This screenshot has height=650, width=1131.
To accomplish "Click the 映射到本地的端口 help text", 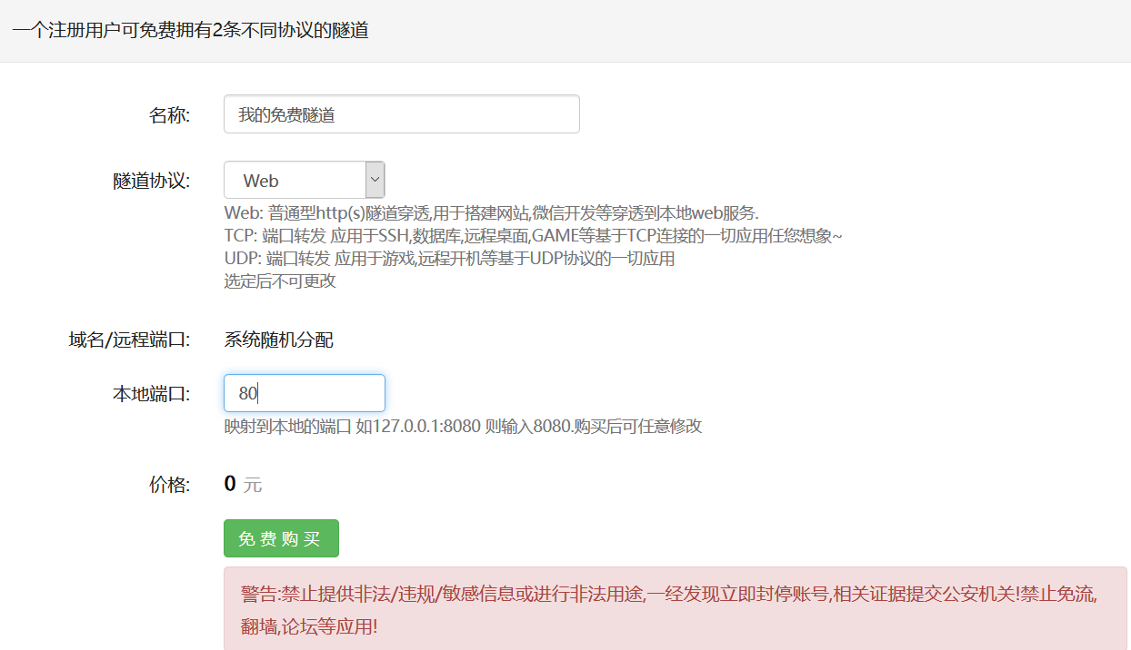I will [x=463, y=426].
